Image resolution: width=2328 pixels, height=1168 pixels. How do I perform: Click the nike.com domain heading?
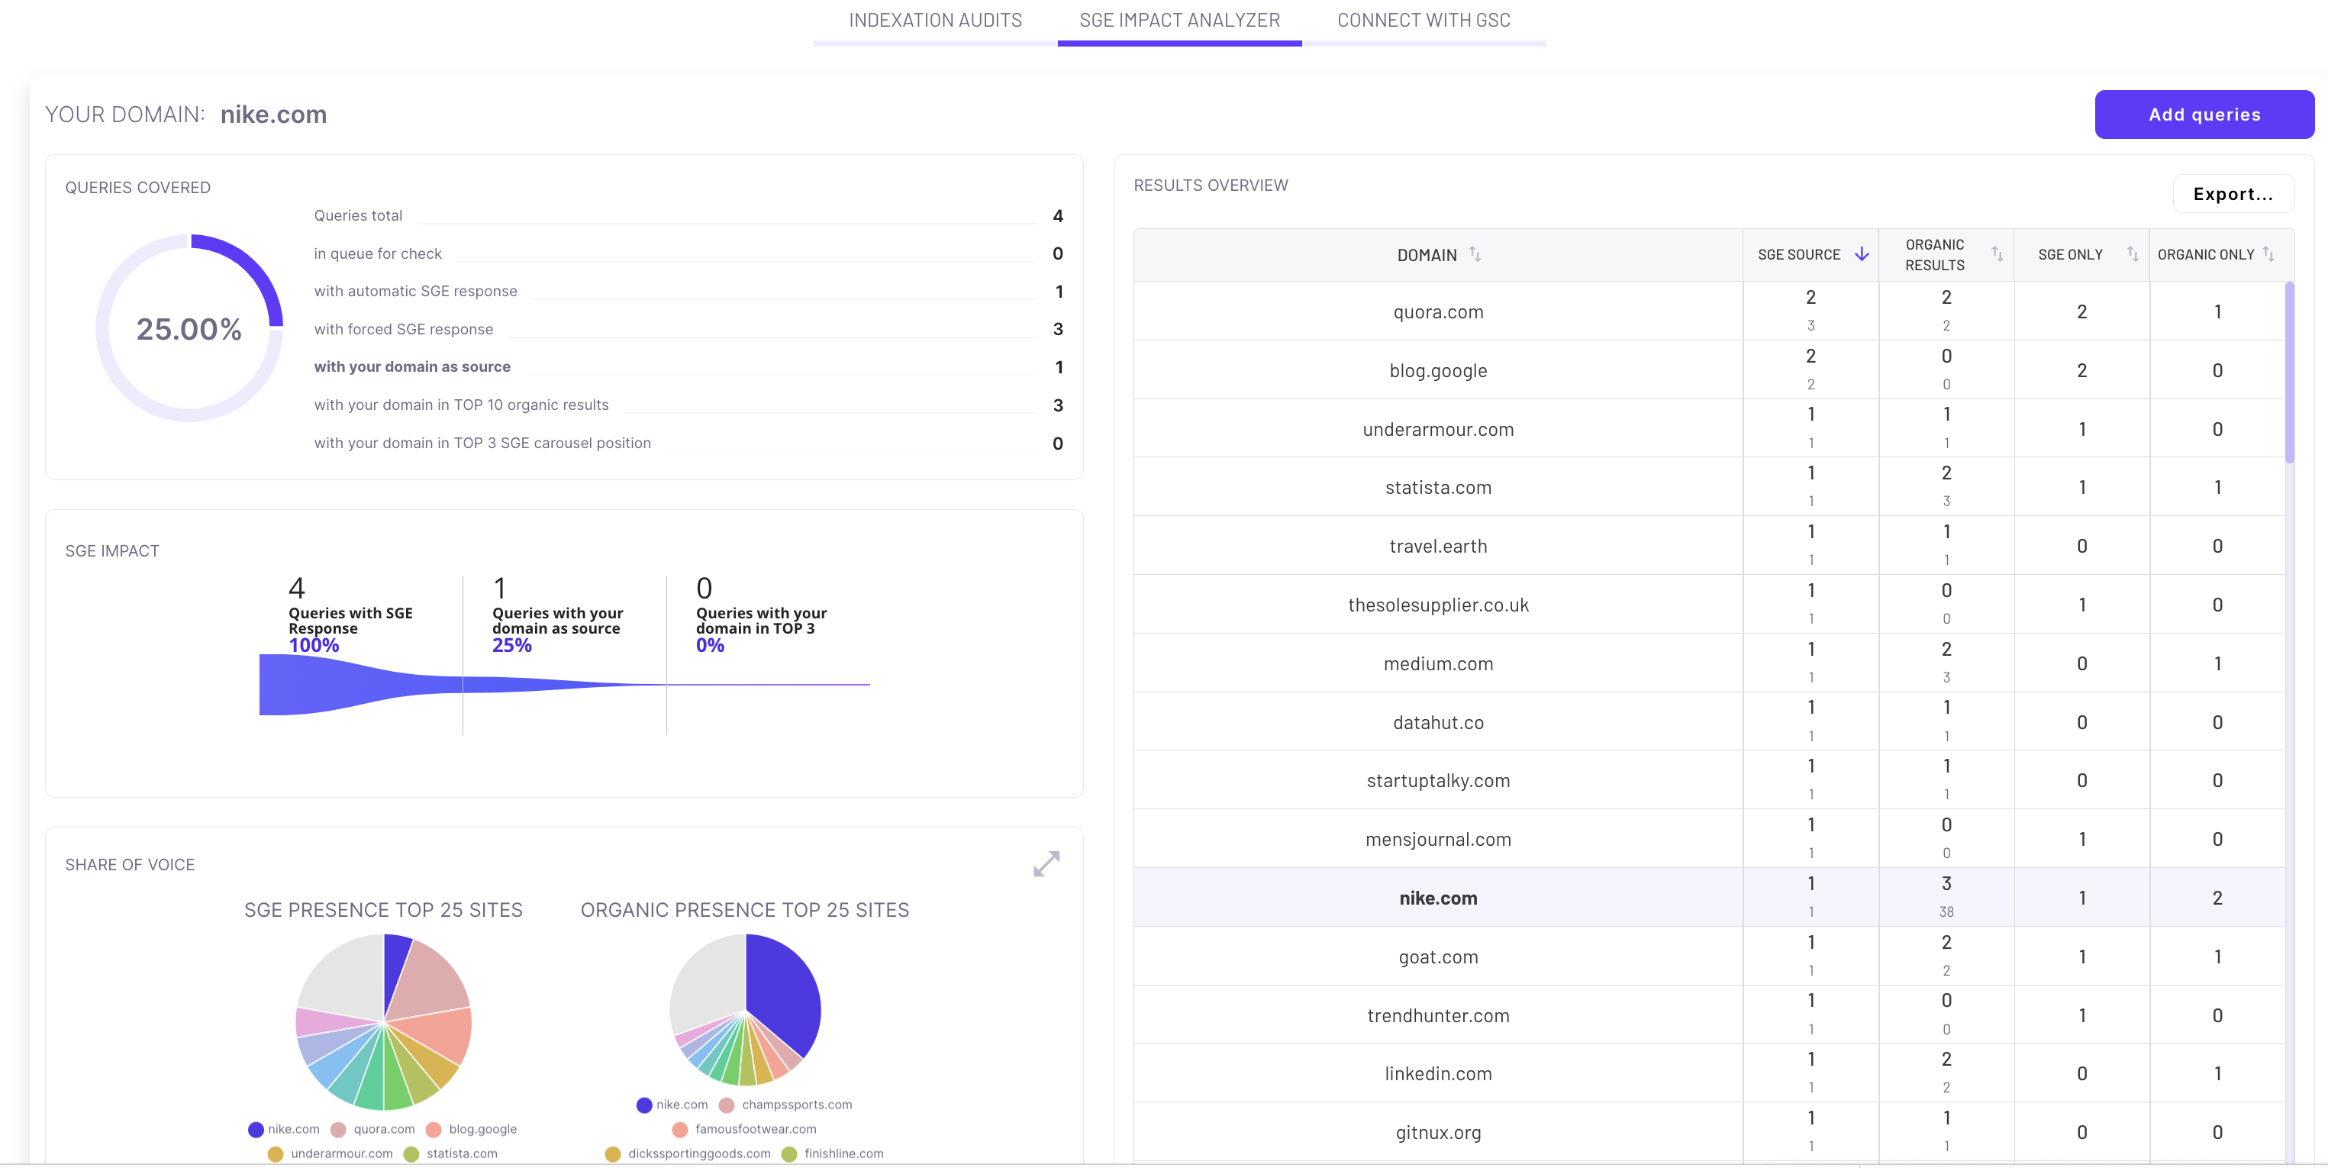tap(274, 115)
